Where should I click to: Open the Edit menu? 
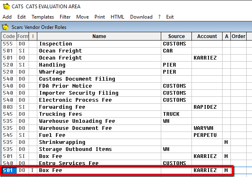pyautogui.click(x=22, y=17)
